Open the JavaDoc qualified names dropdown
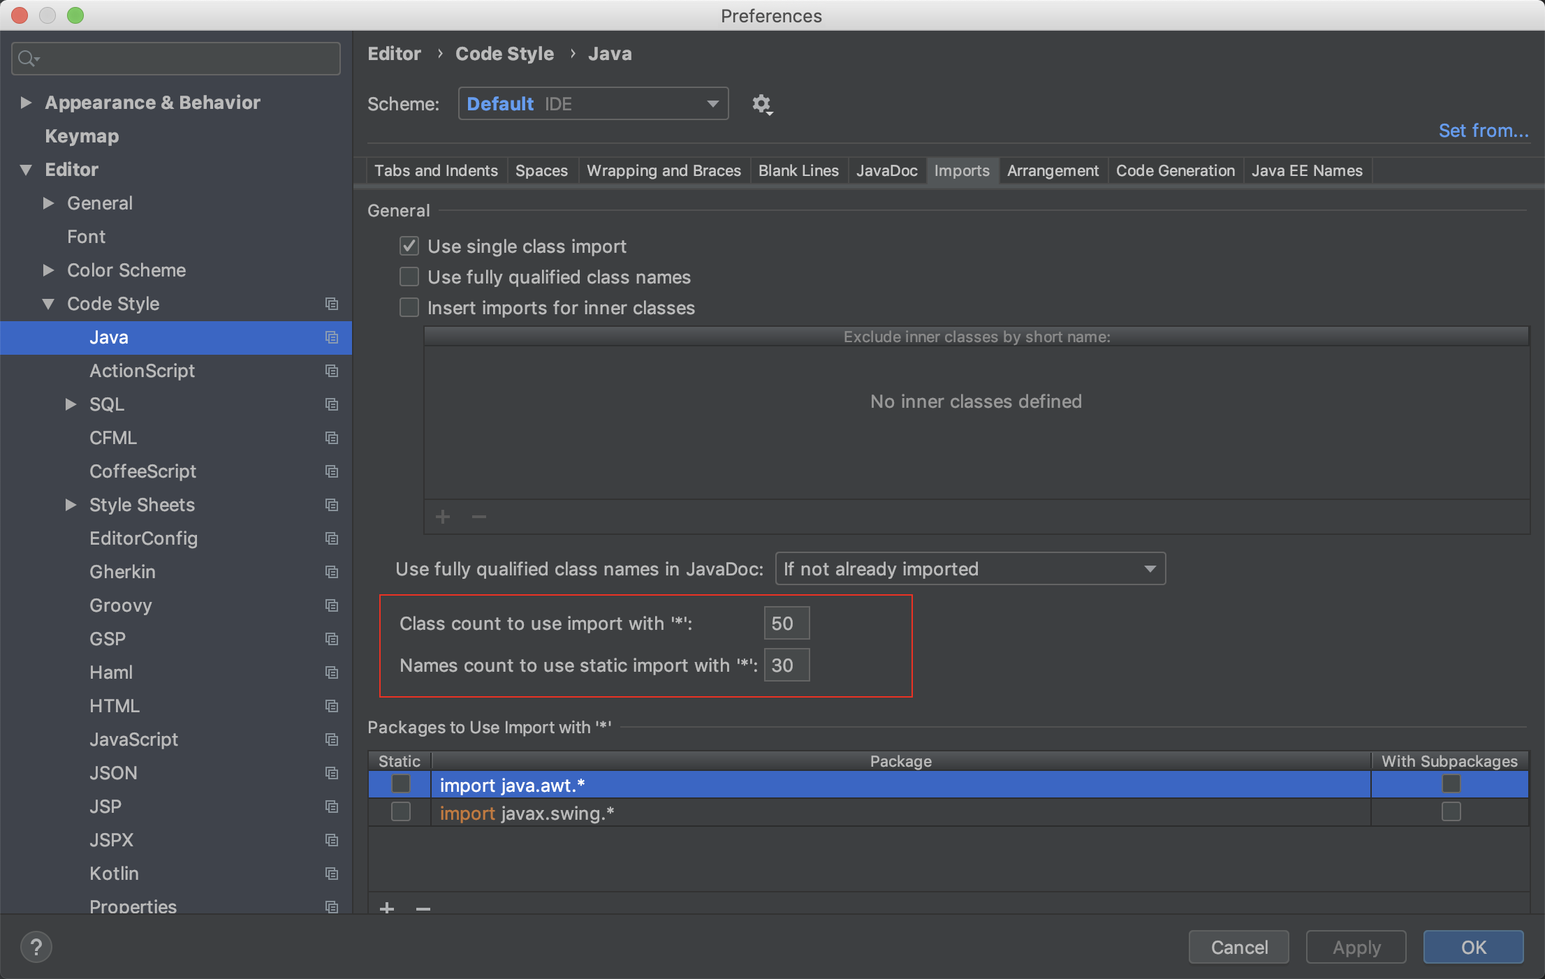Viewport: 1545px width, 979px height. click(x=969, y=569)
